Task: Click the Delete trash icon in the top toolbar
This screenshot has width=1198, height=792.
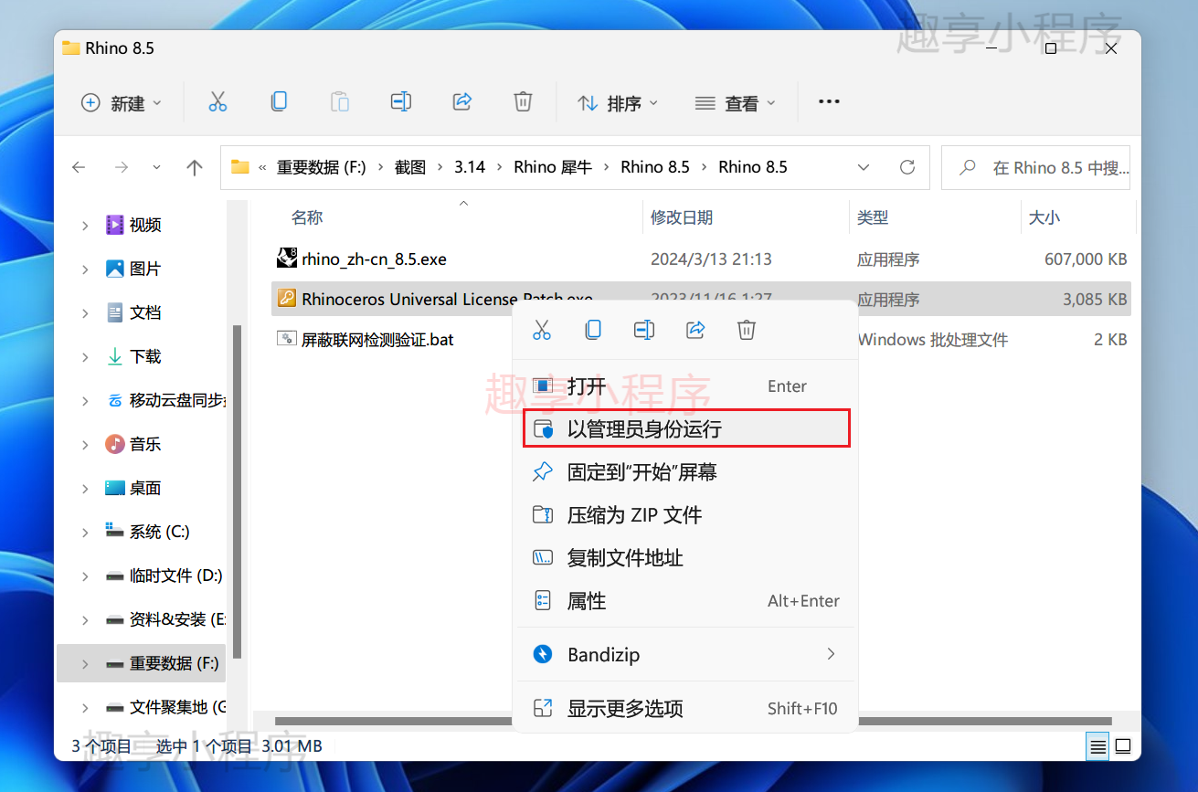Action: tap(523, 102)
